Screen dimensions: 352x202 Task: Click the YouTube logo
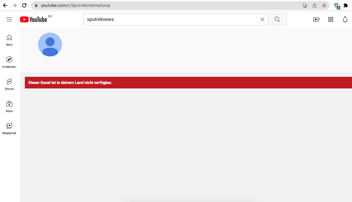(x=34, y=19)
